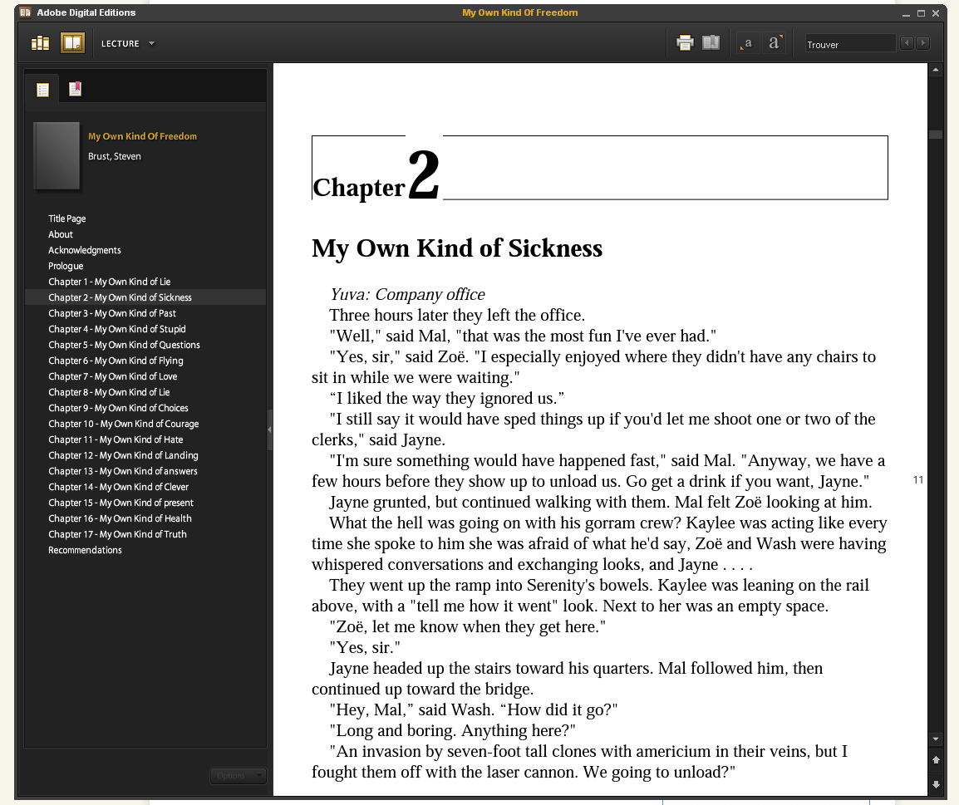Viewport: 959px width, 805px height.
Task: Open Chapter 16 - My Own Kind of Health
Action: tap(120, 519)
